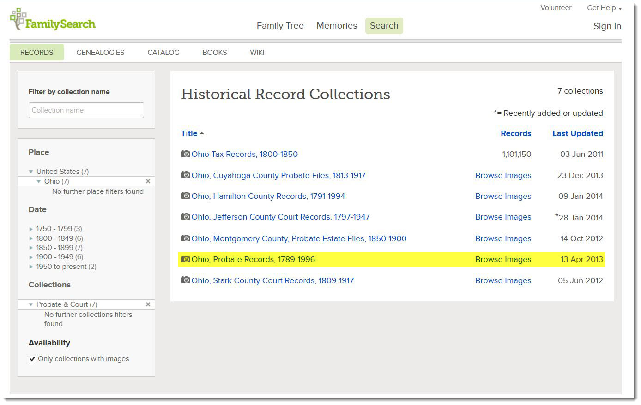Click the 28 Jan 2014 updated date
Screen dimensions: 641x405
581,217
